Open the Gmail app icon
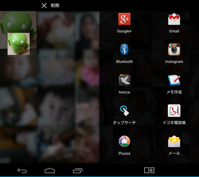Screen dimensions: 199x177 174,19
